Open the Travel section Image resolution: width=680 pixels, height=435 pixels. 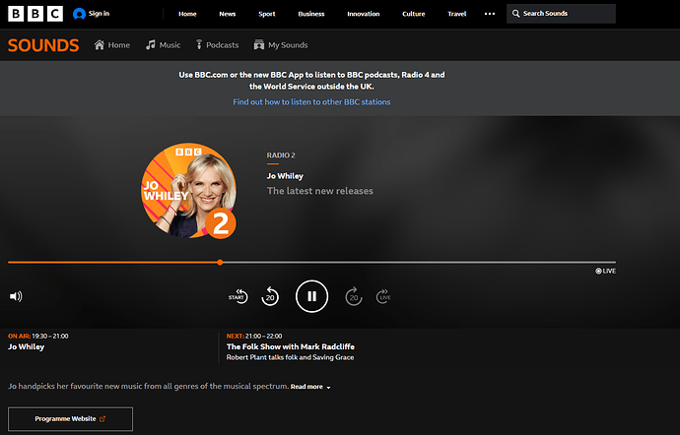(456, 14)
